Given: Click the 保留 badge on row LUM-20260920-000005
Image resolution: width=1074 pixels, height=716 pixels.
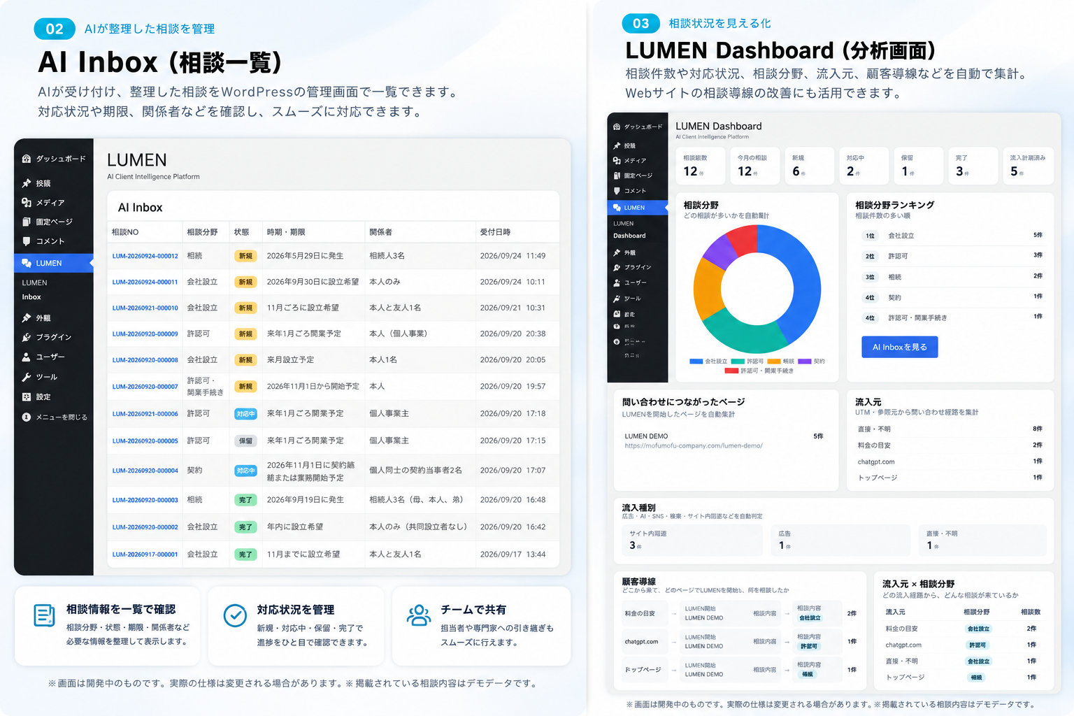Looking at the screenshot, I should click(245, 441).
